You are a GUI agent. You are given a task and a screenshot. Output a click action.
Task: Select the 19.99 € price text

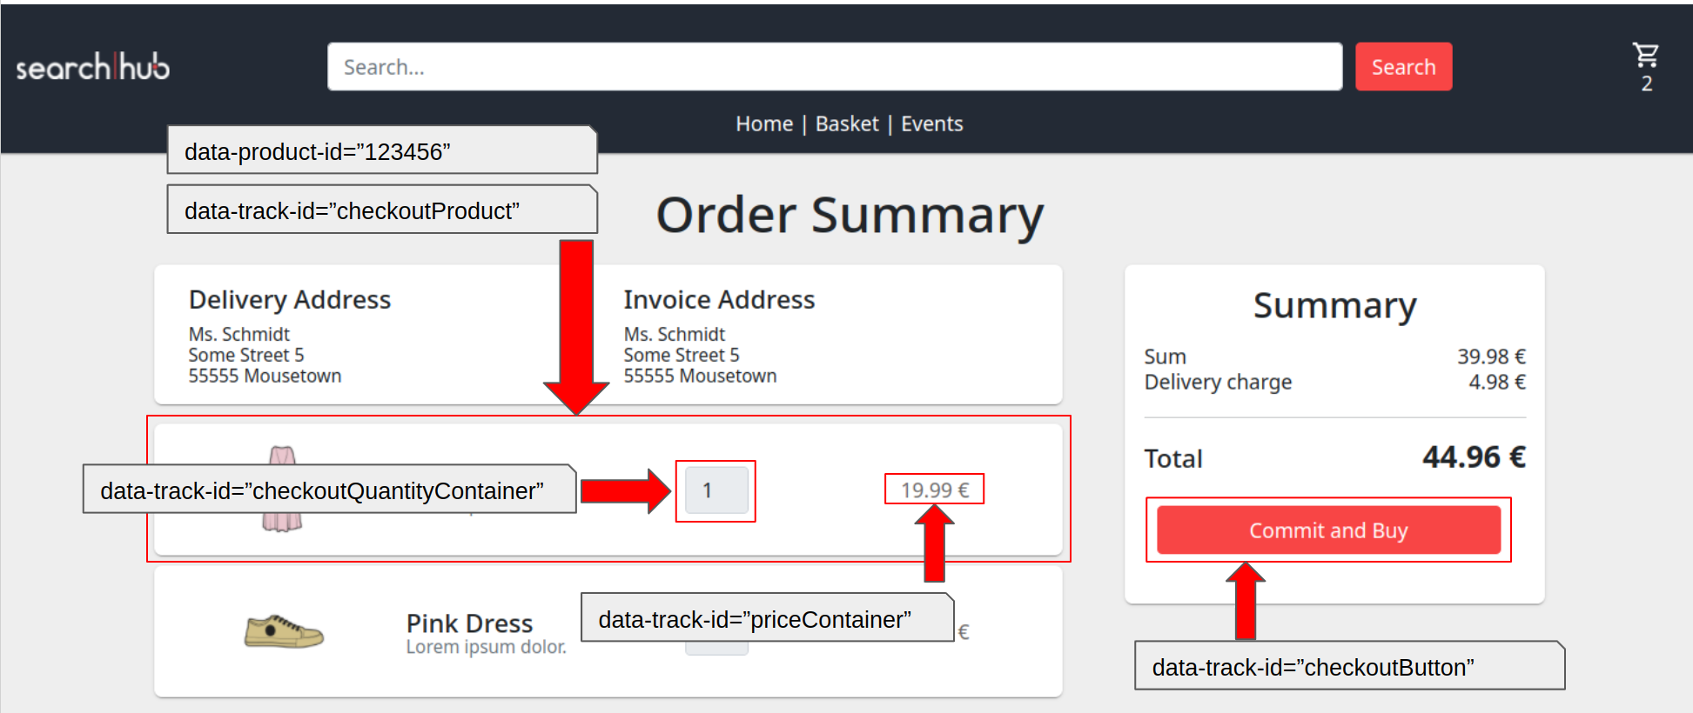click(x=935, y=490)
